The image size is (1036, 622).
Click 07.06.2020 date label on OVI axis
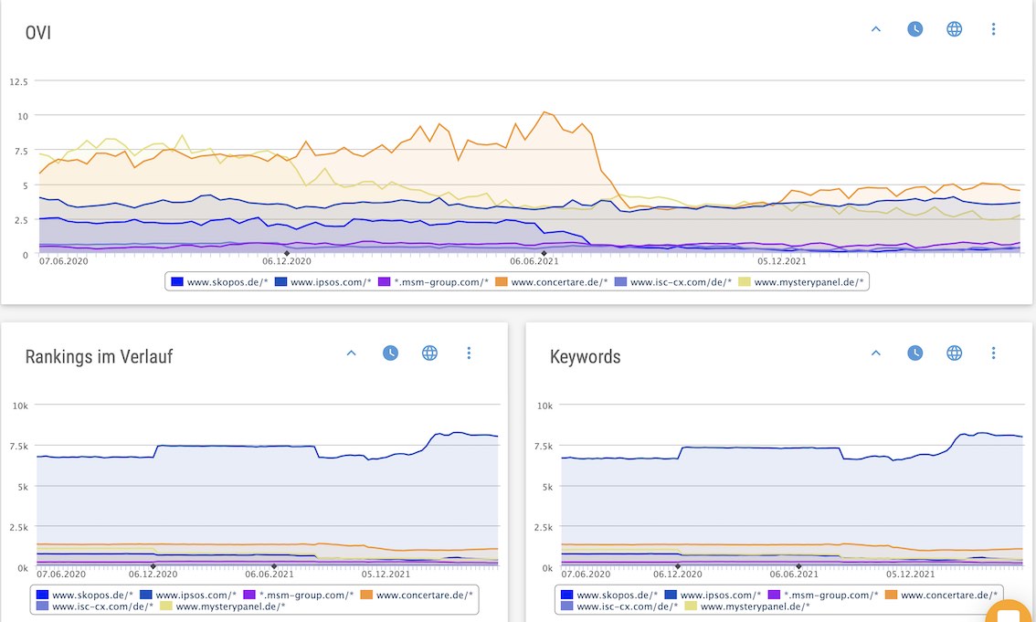[63, 261]
